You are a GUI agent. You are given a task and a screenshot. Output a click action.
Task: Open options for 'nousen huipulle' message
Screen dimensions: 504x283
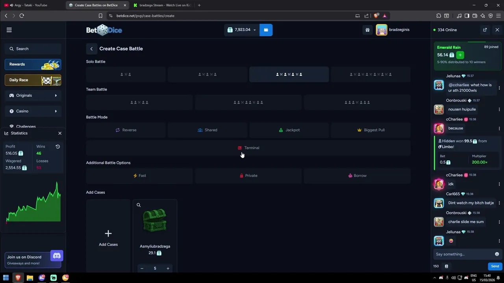(499, 109)
